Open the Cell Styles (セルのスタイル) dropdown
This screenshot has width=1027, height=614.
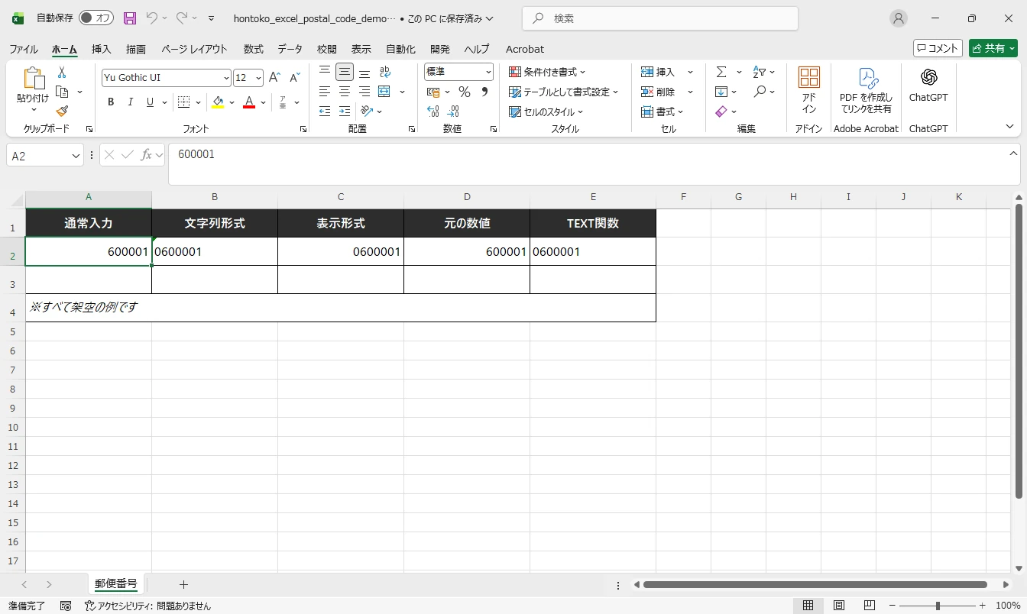546,111
